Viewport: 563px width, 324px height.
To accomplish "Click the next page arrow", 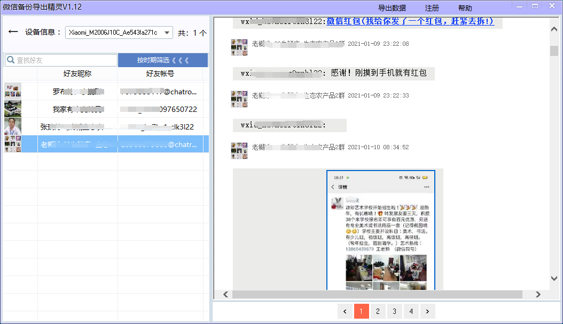I will point(427,311).
